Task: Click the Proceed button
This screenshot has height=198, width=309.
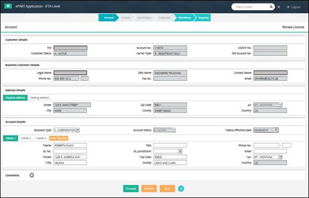Action: coord(131,188)
